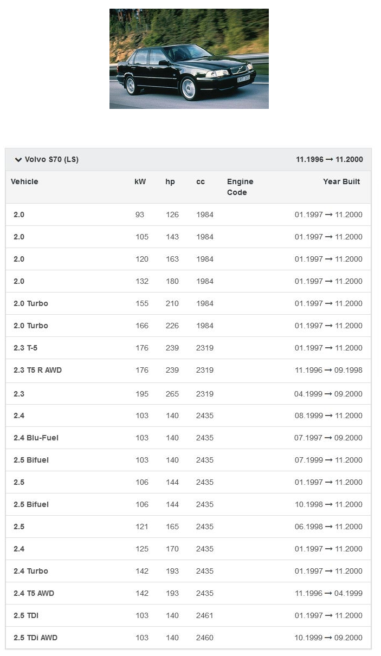Click the Vehicle column header

24,181
